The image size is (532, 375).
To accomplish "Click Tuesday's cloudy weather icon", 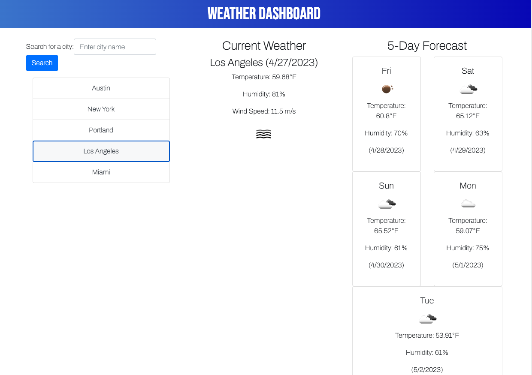I will pos(427,318).
